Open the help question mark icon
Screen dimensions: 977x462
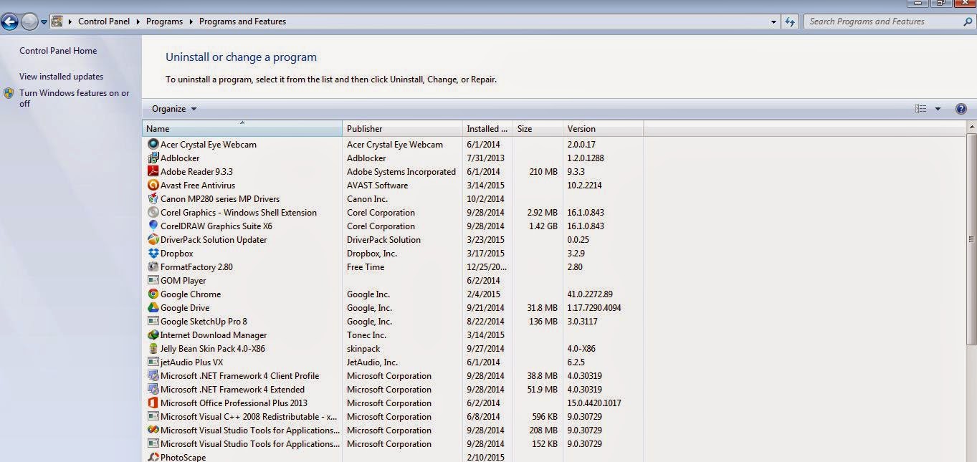[961, 109]
